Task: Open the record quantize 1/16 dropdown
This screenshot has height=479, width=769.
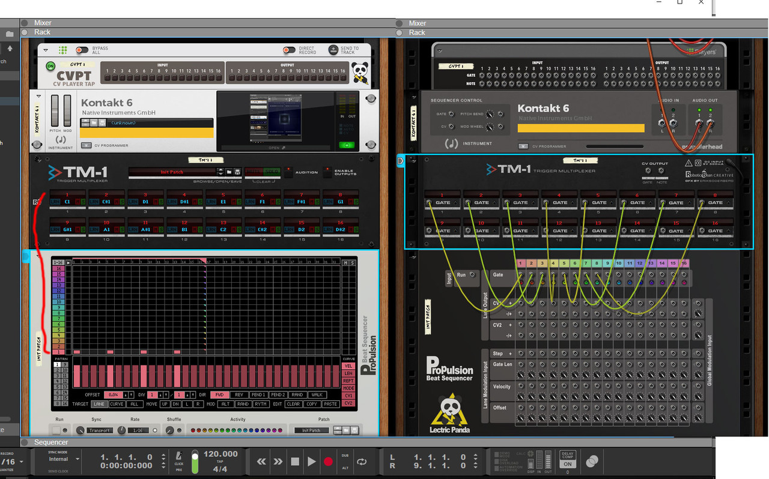Action: [21, 462]
